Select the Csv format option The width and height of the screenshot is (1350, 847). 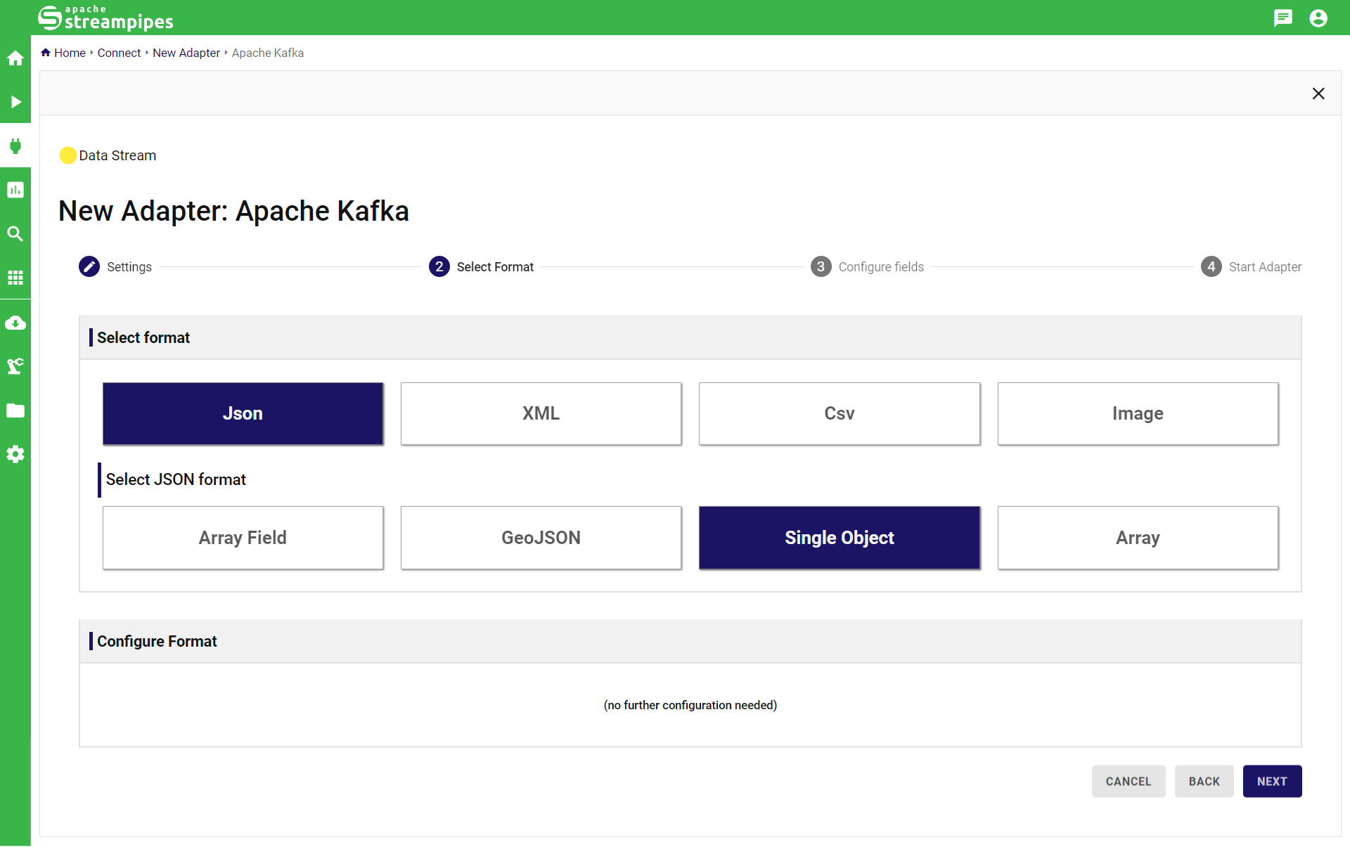click(840, 413)
